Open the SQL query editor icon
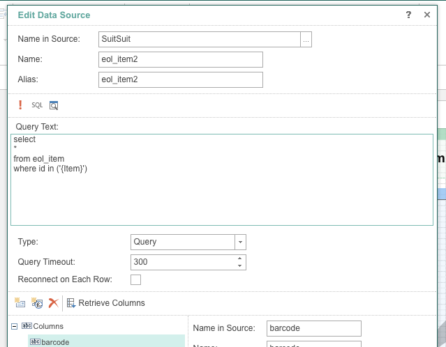Viewport: 446px width, 347px height. tap(37, 105)
